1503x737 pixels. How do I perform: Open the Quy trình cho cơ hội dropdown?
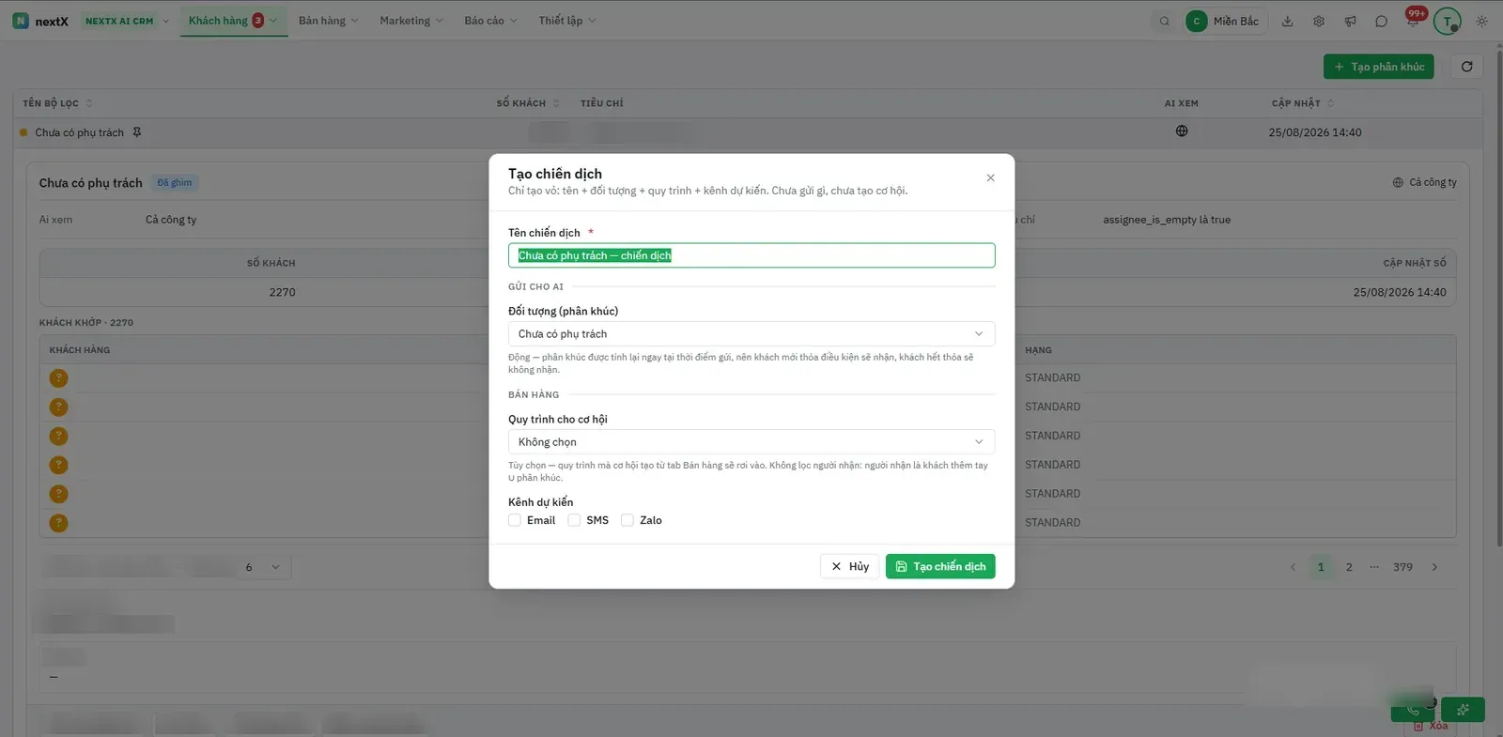(751, 442)
